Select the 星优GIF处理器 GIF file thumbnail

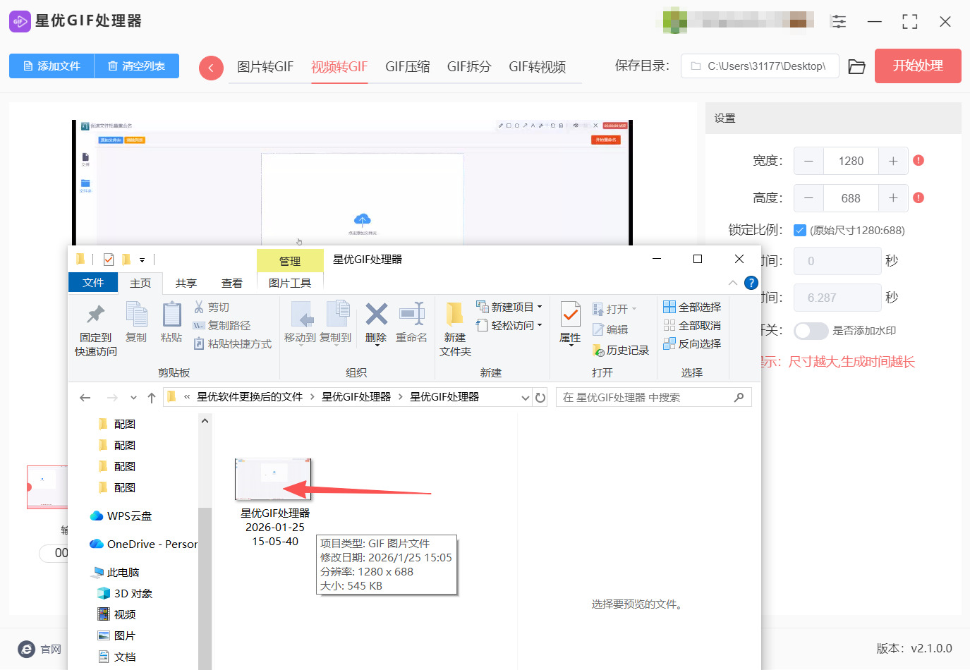[x=274, y=480]
